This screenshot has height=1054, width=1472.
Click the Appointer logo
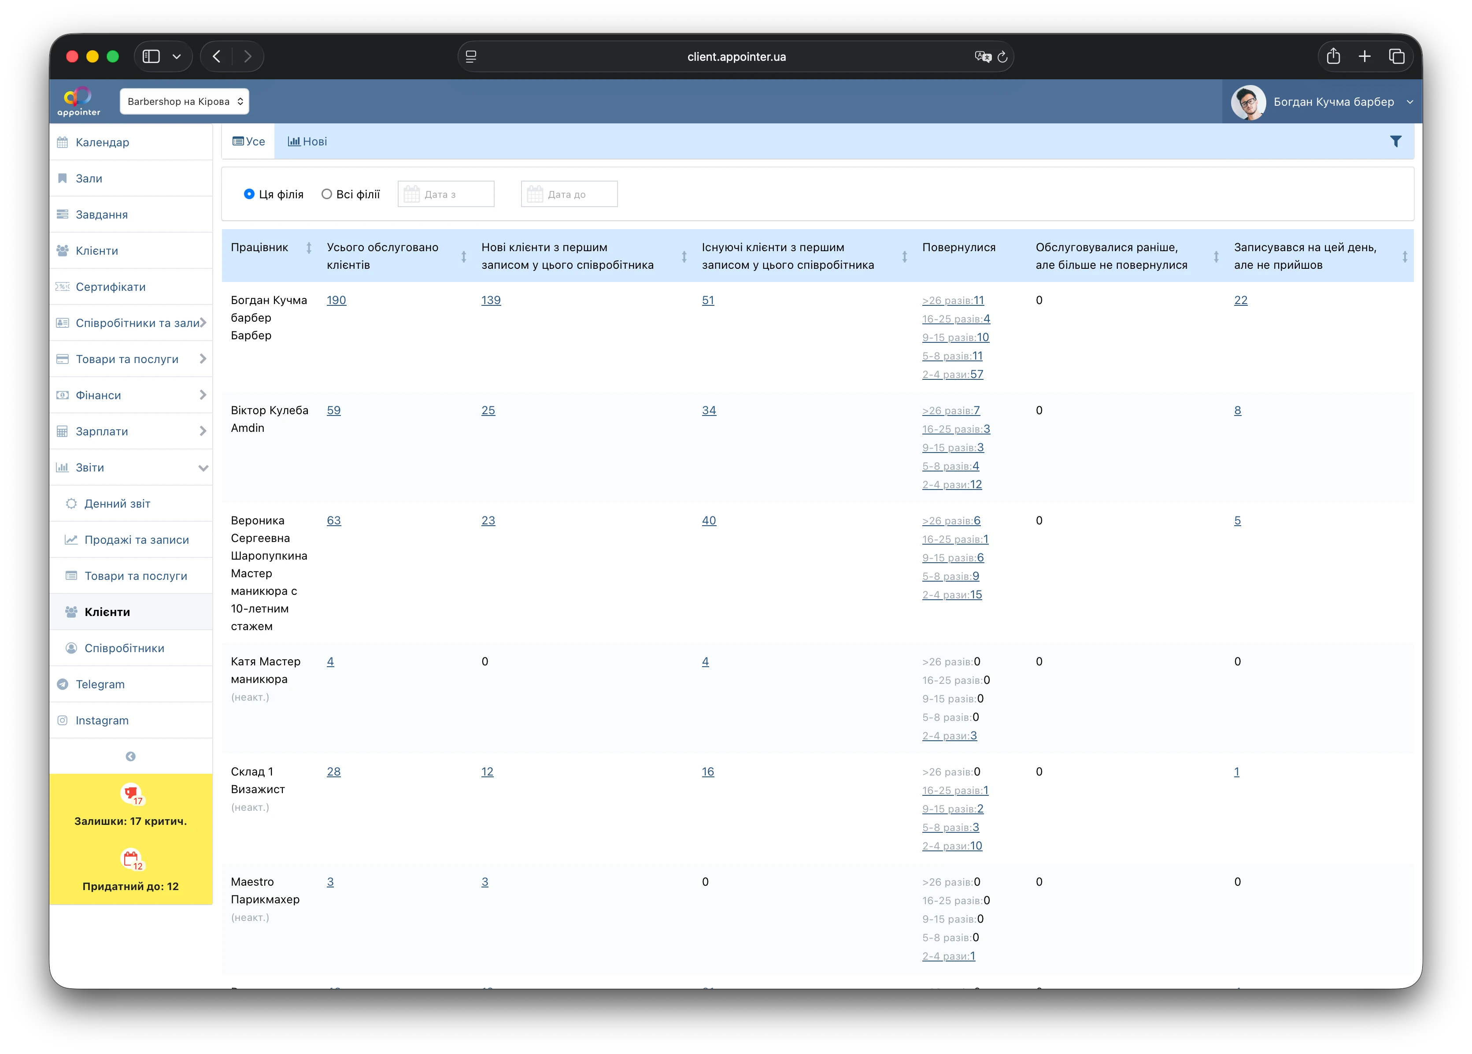(78, 101)
